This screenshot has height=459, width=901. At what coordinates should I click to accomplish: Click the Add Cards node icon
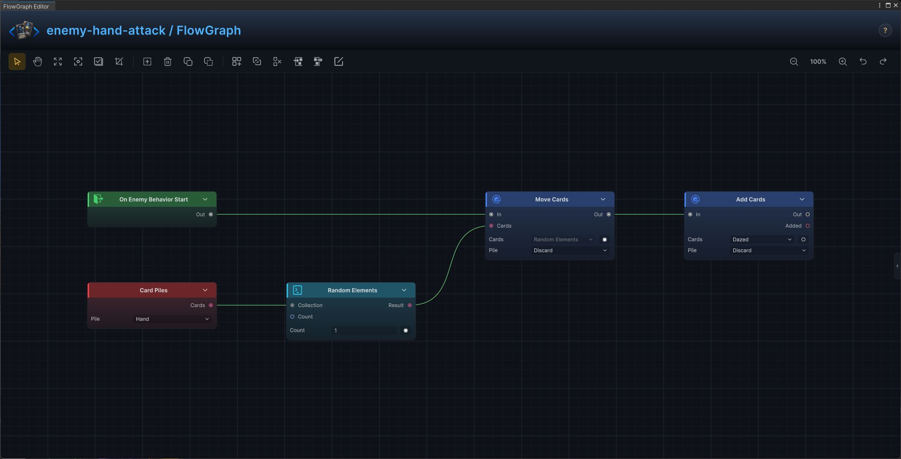coord(695,199)
